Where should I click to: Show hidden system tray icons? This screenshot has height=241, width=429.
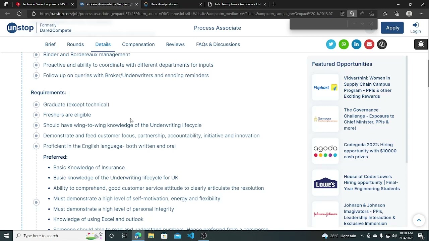pyautogui.click(x=362, y=236)
